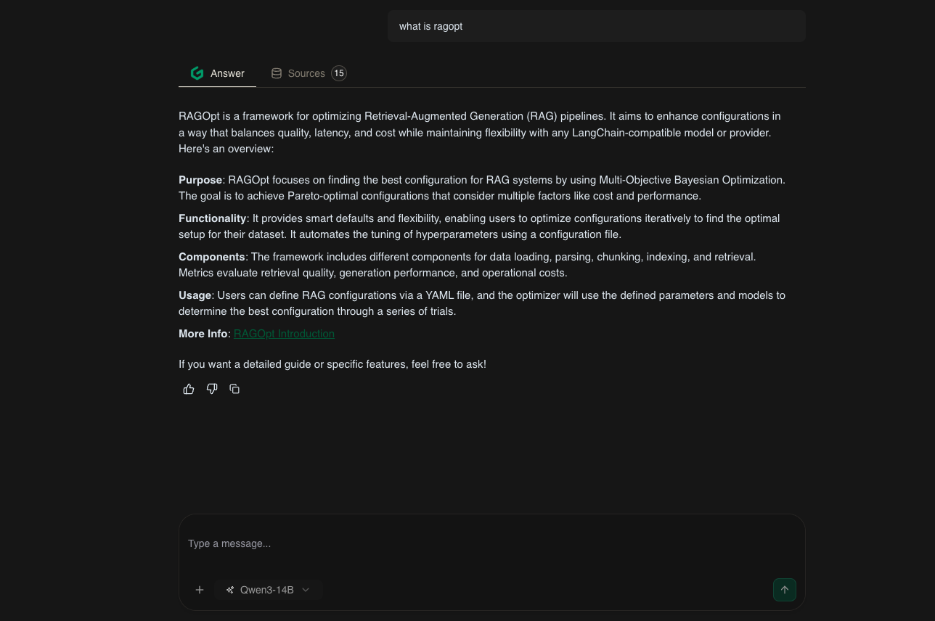Click the thumbs-down icon below the answer
Screen dimensions: 935x621
212,389
